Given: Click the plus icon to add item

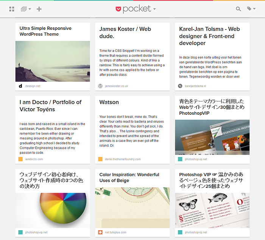Looking at the screenshot, I should point(39,9).
